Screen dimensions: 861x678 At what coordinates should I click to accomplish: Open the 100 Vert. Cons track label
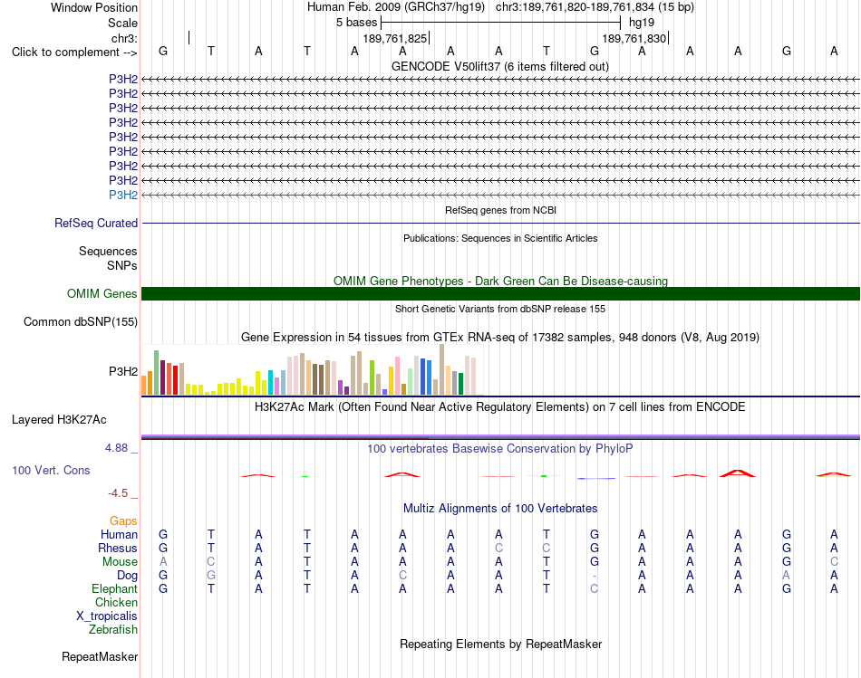[51, 470]
